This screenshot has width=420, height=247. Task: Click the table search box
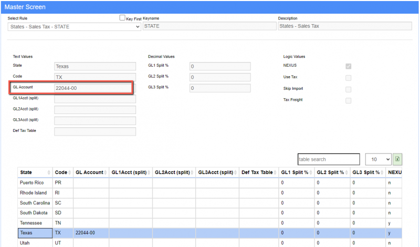328,159
